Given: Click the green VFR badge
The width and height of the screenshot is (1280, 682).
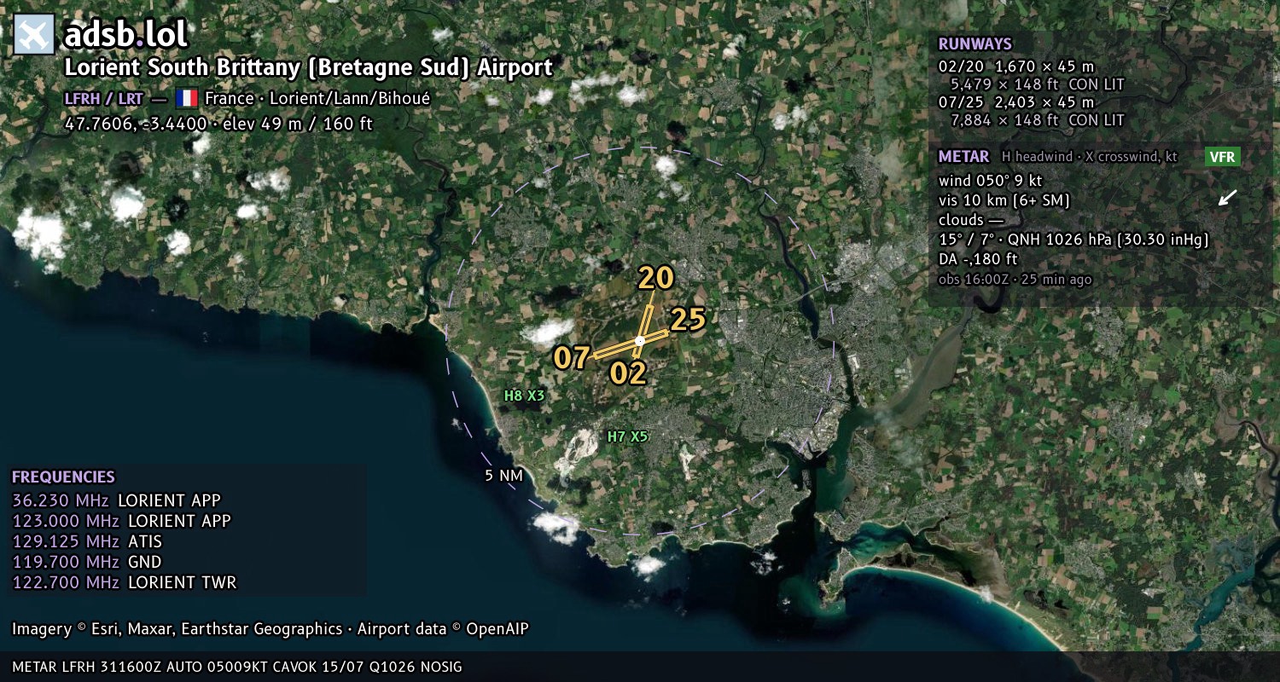Looking at the screenshot, I should pos(1222,157).
